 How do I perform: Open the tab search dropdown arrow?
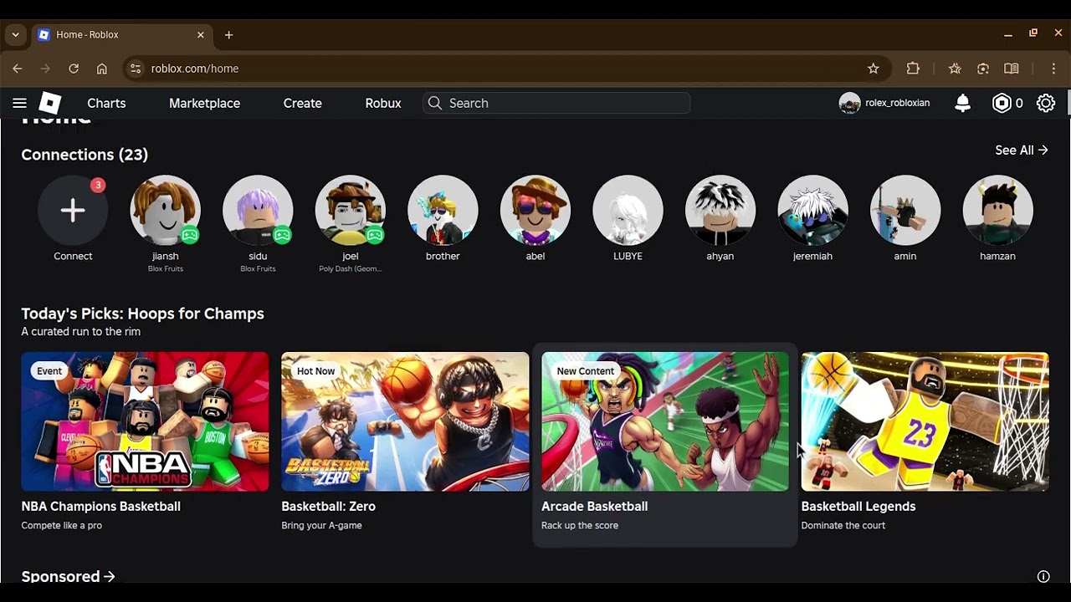coord(15,35)
